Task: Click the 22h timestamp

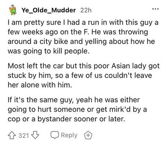Action: click(x=86, y=10)
